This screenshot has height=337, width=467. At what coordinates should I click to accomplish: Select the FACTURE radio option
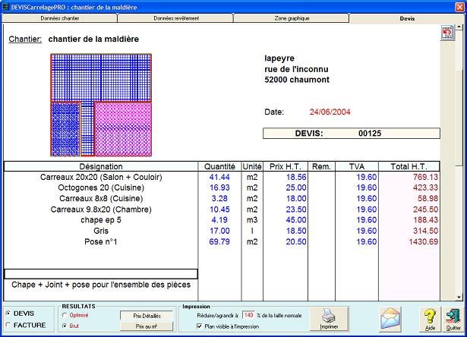click(8, 324)
